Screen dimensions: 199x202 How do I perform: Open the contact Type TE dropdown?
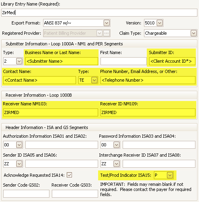tap(94, 80)
